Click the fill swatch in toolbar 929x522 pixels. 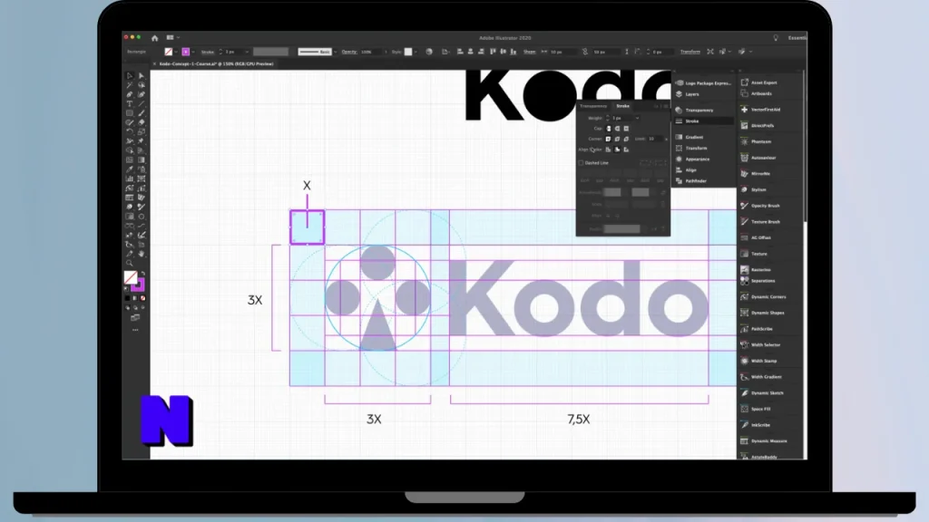131,276
